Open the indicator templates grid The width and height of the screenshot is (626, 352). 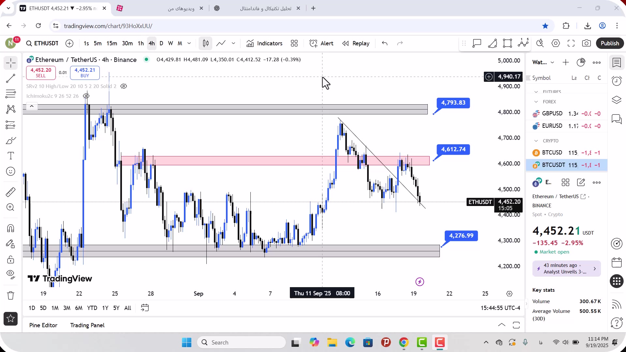(x=294, y=43)
